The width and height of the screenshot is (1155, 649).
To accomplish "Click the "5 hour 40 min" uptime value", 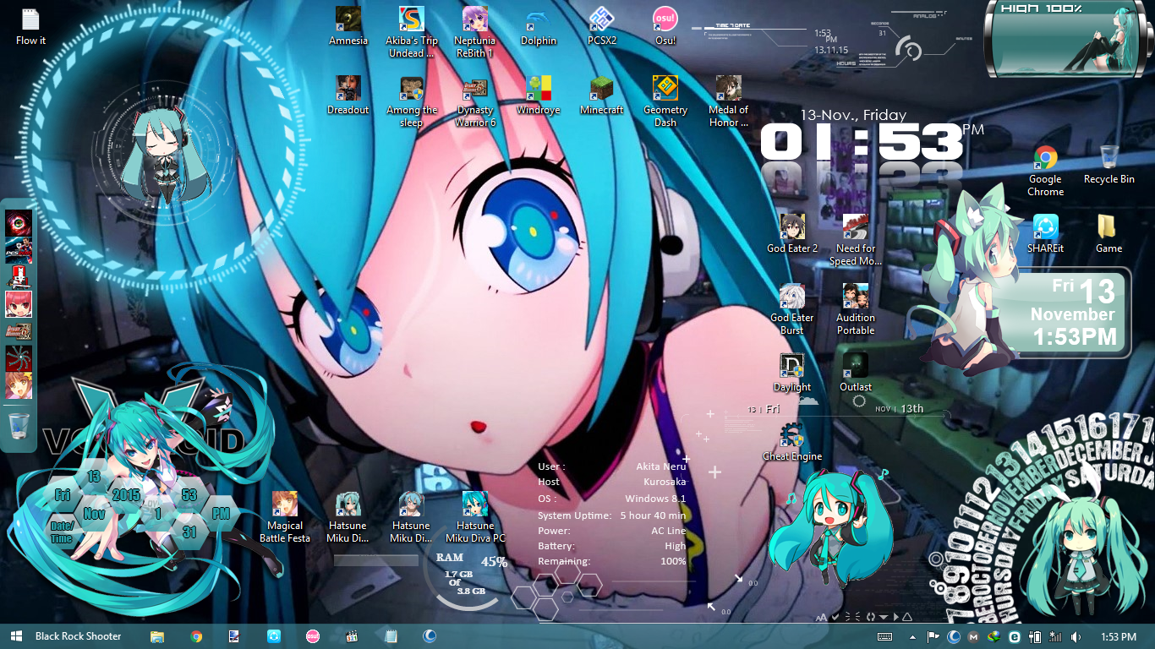I will (653, 515).
